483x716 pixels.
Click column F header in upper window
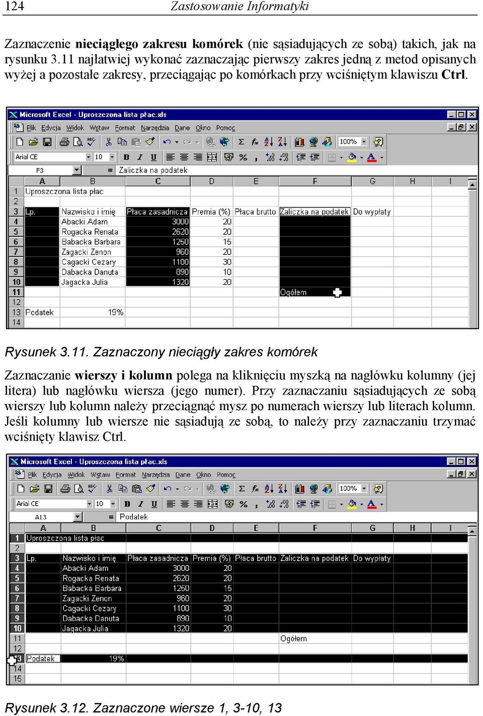click(x=315, y=181)
